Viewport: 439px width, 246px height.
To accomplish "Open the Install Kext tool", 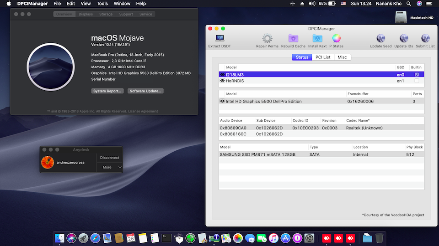I will 317,38.
